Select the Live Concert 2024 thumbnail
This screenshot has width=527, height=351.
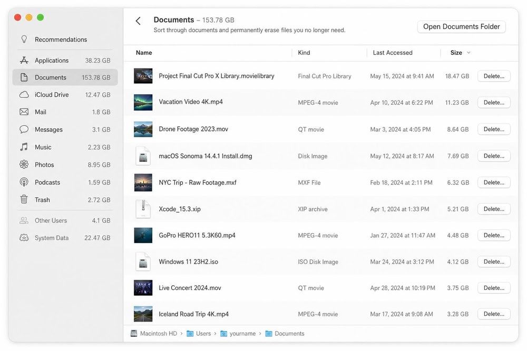point(143,288)
